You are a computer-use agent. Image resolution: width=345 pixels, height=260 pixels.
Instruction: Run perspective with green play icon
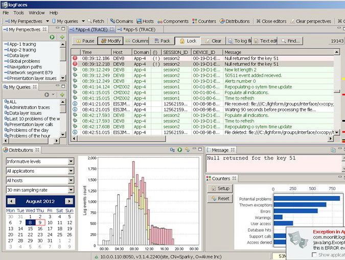point(53,37)
